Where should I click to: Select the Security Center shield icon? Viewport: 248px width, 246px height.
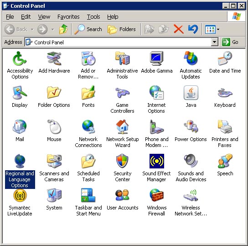point(122,161)
